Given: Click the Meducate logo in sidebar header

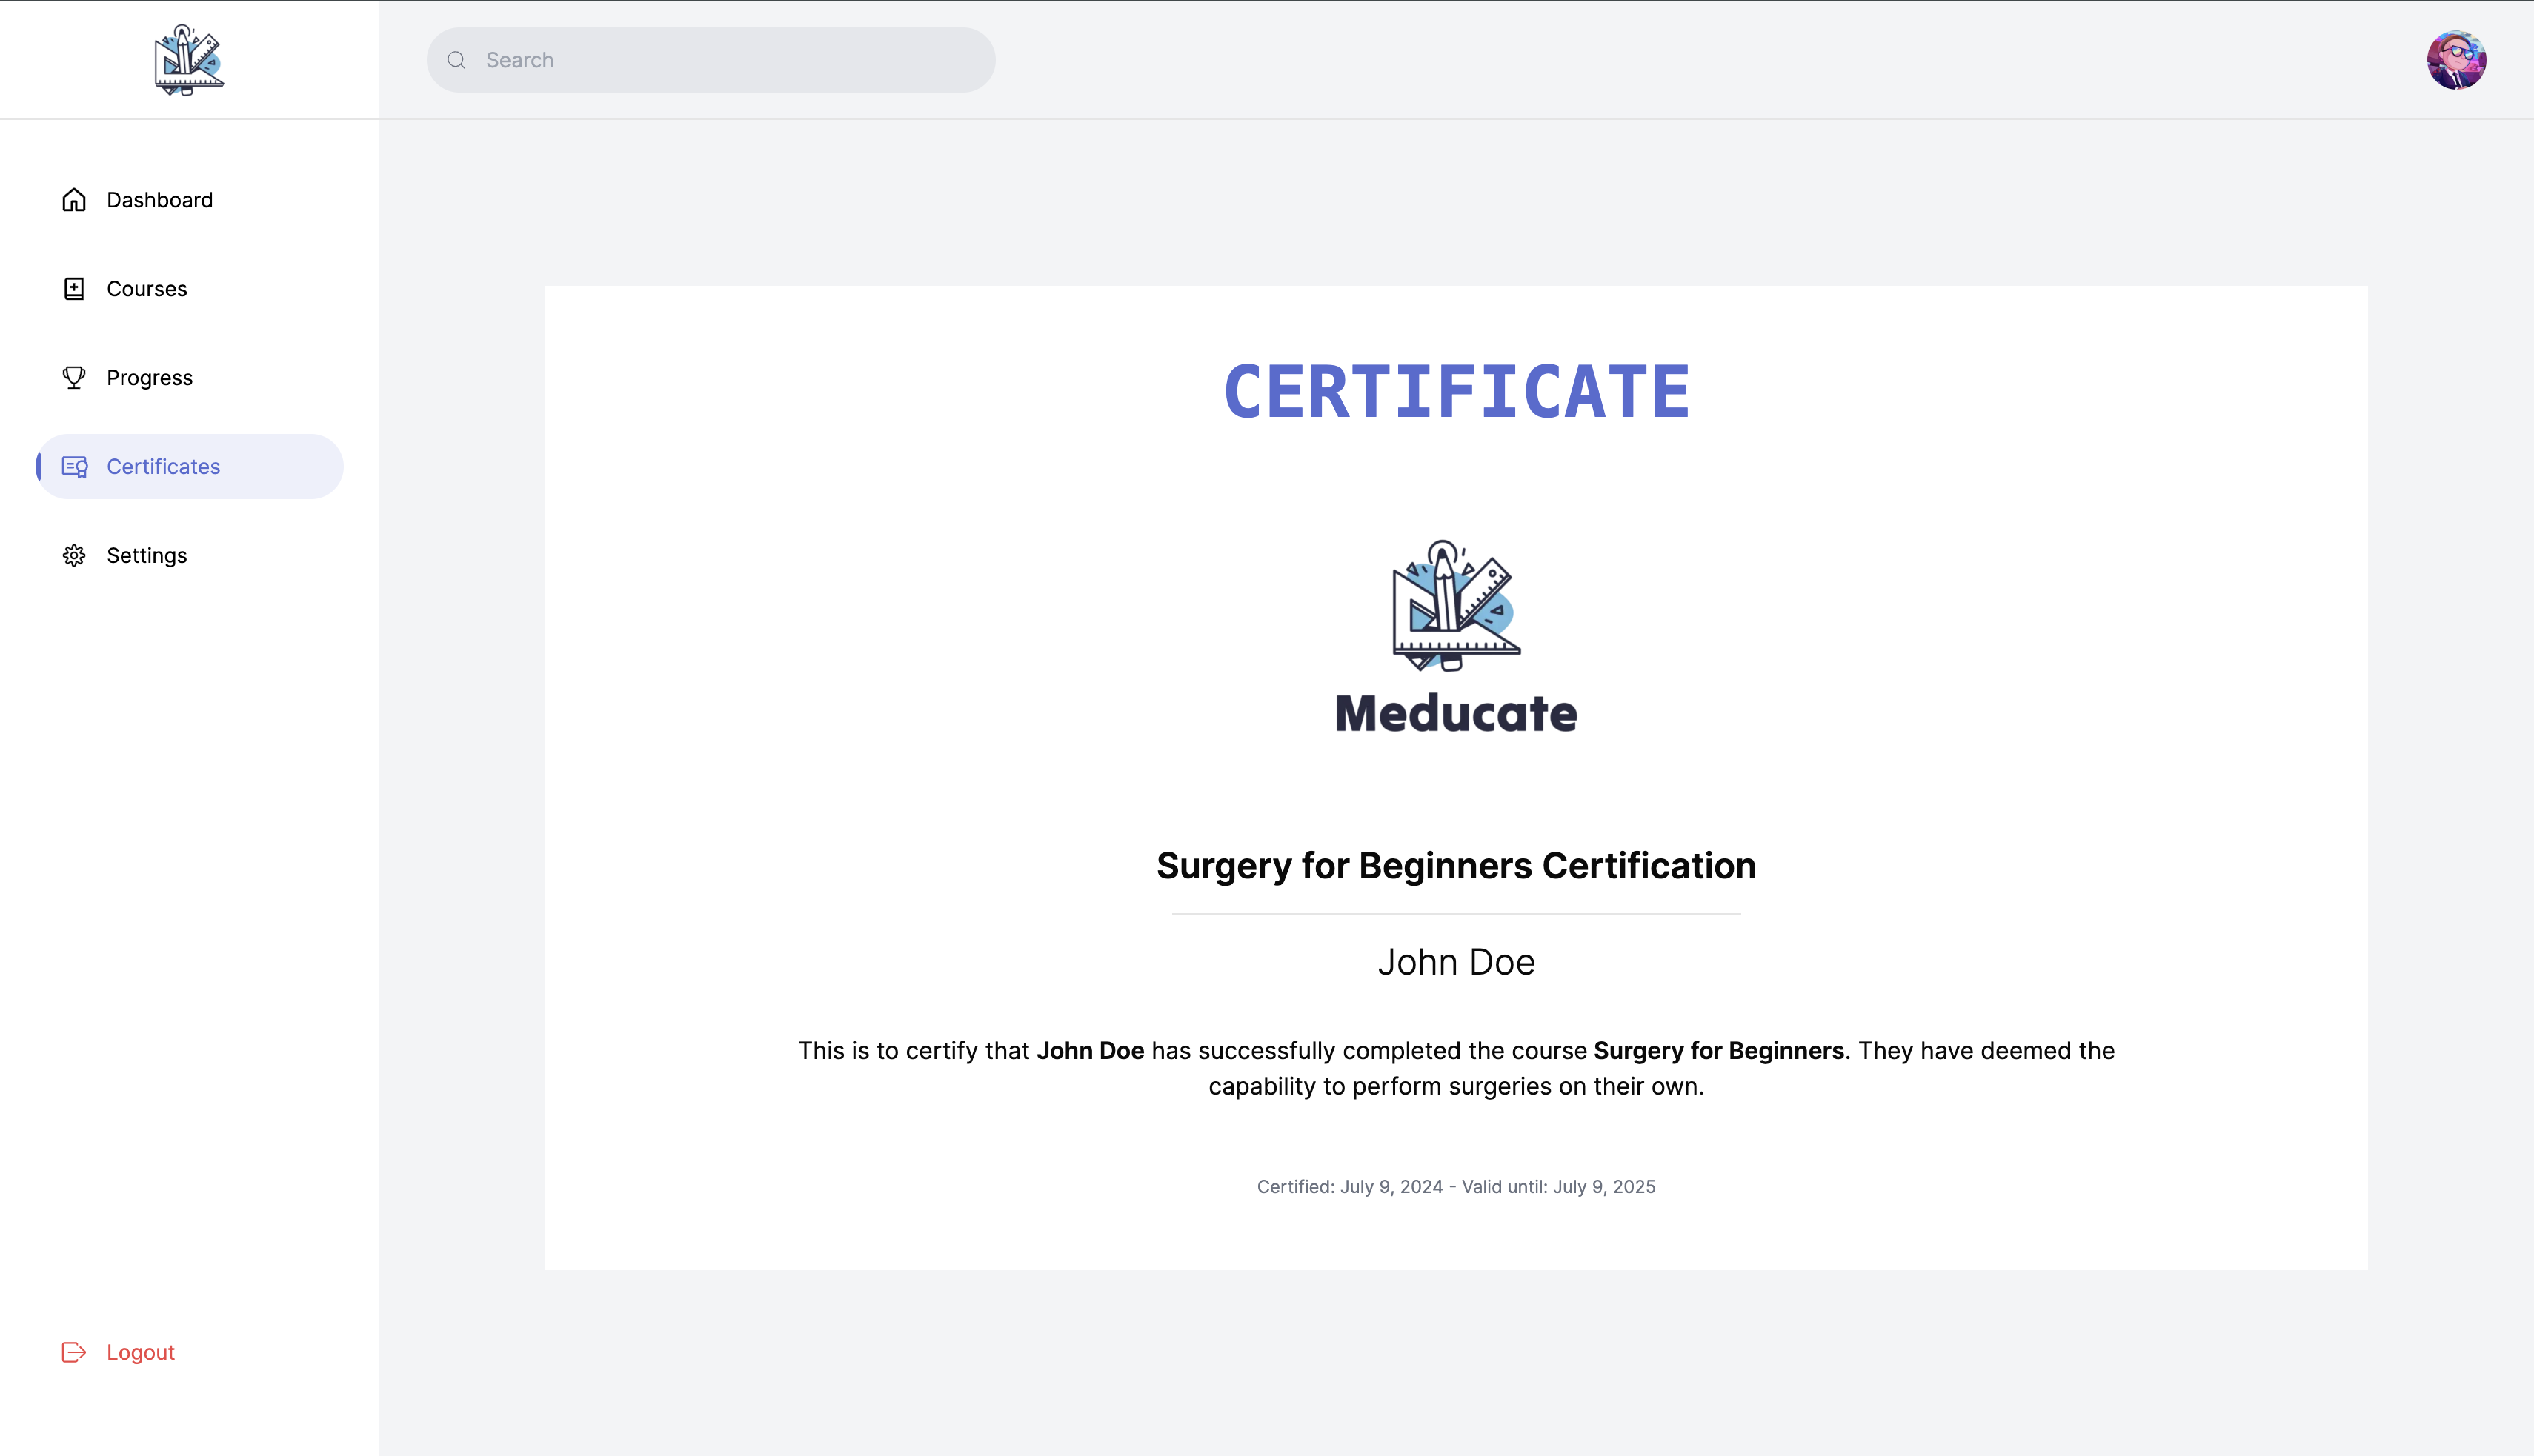Looking at the screenshot, I should pos(189,60).
